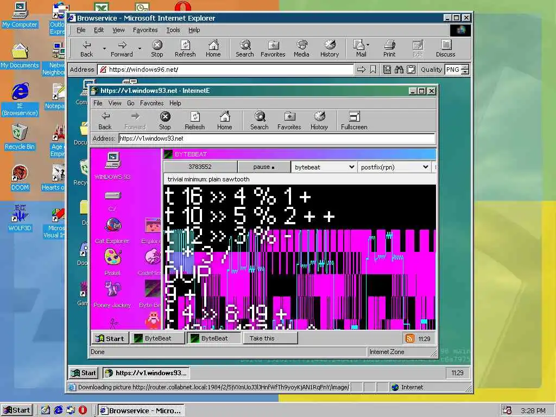This screenshot has height=417, width=556.
Task: Click the bookmark icon beside the address bar
Action: click(373, 69)
